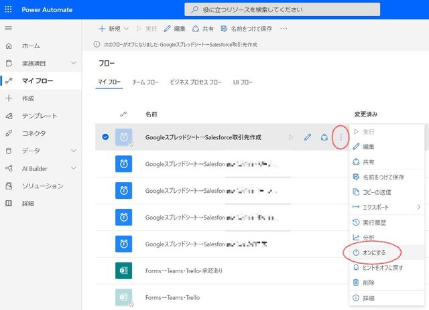Click the plus icon beside 作成
This screenshot has height=310, width=429.
[9, 98]
